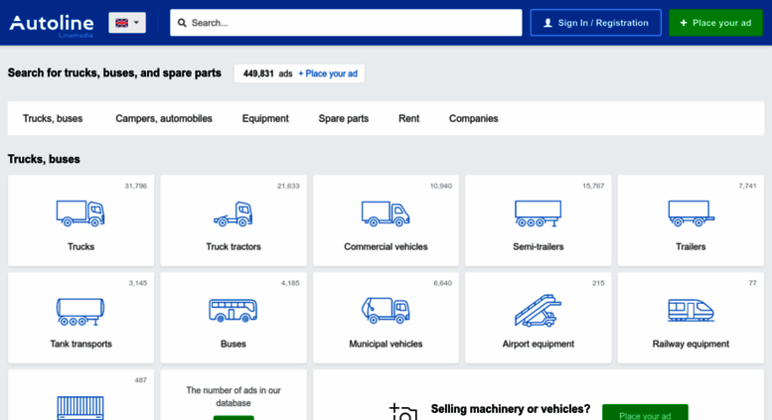Open the Equipment tab
Image resolution: width=772 pixels, height=420 pixels.
[x=265, y=118]
